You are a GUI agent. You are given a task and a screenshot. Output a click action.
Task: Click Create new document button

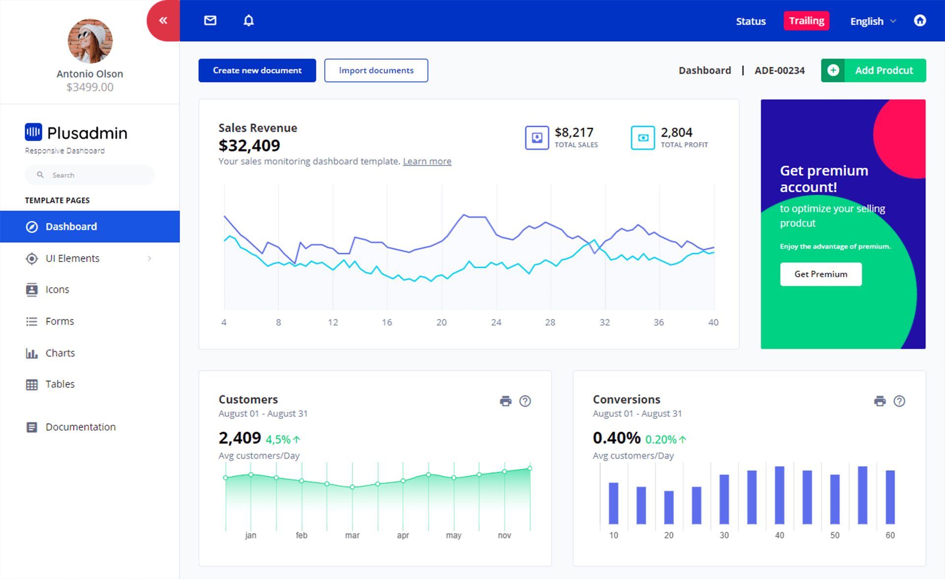256,70
